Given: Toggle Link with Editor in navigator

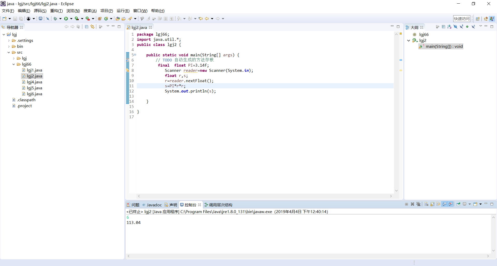Looking at the screenshot, I should (92, 27).
